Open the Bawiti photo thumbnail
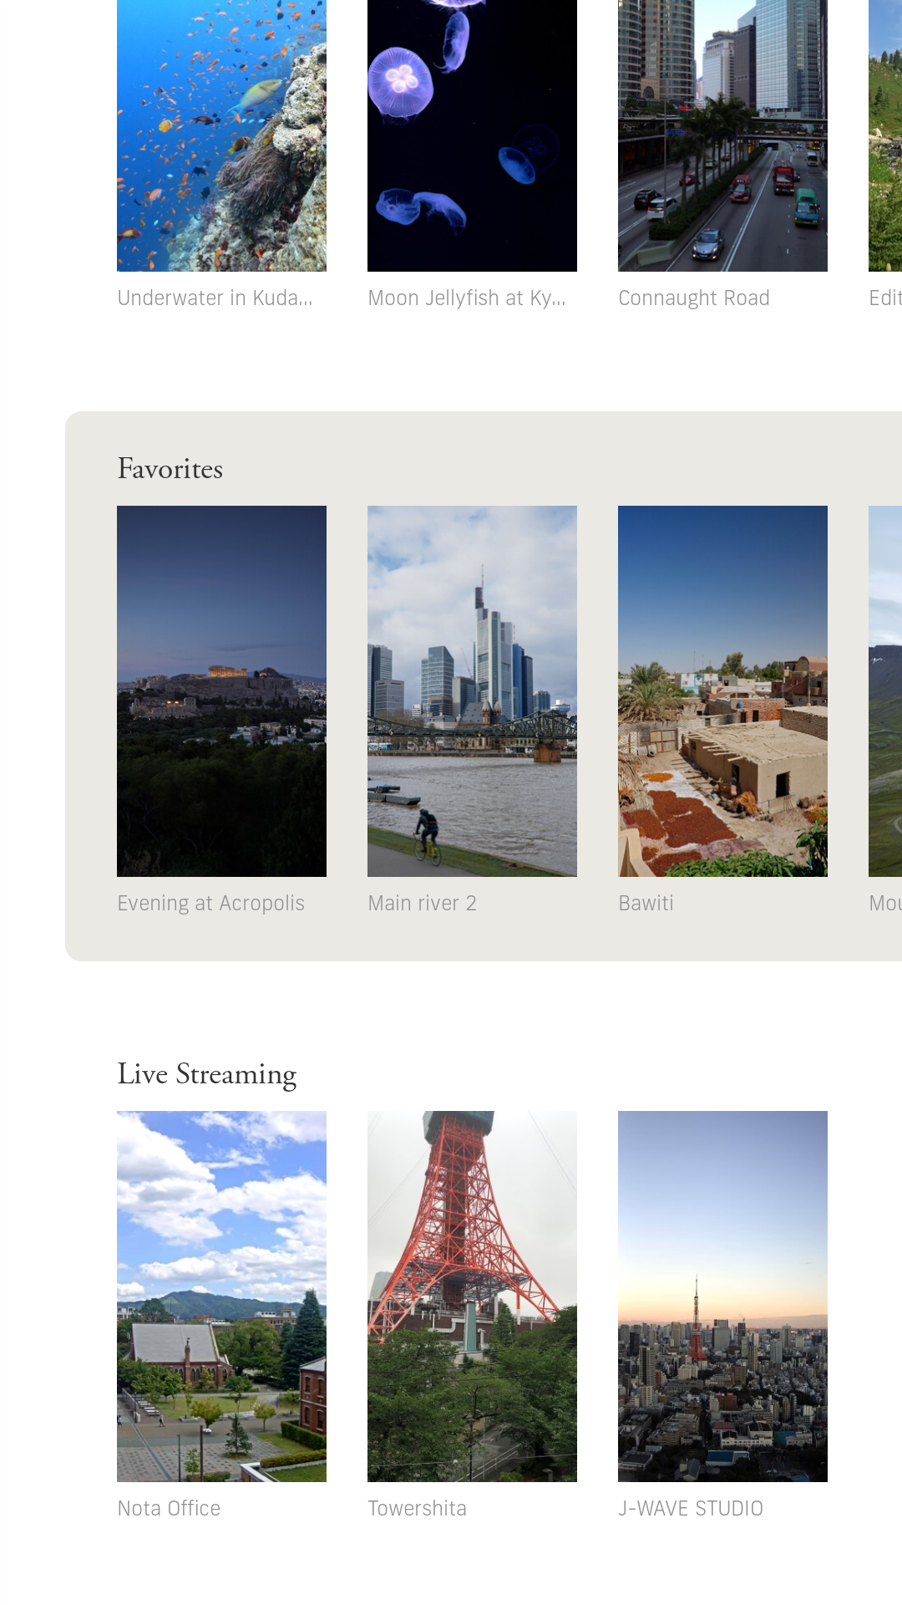 click(722, 691)
